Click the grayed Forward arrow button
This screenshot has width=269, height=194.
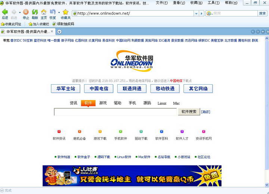click(14, 12)
